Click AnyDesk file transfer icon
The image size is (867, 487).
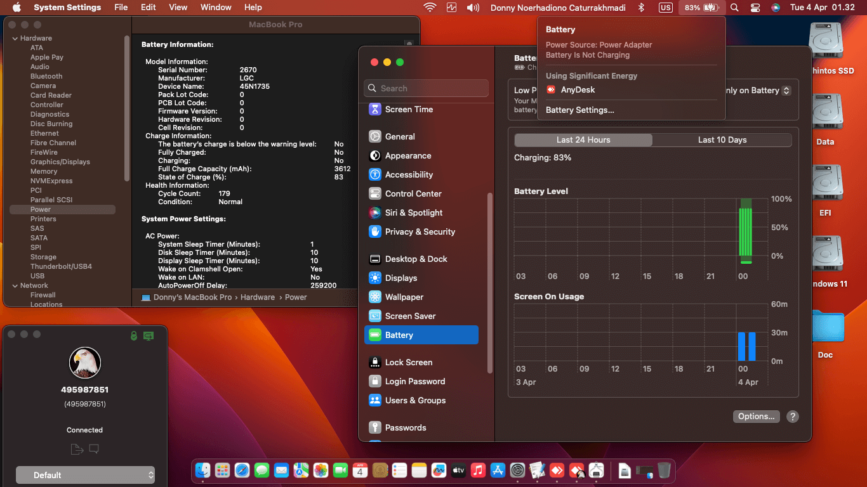click(77, 450)
